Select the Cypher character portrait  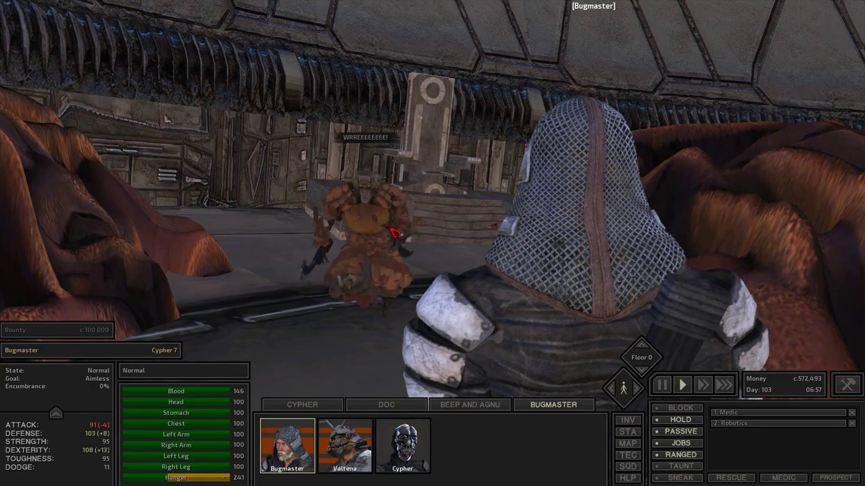[x=403, y=446]
